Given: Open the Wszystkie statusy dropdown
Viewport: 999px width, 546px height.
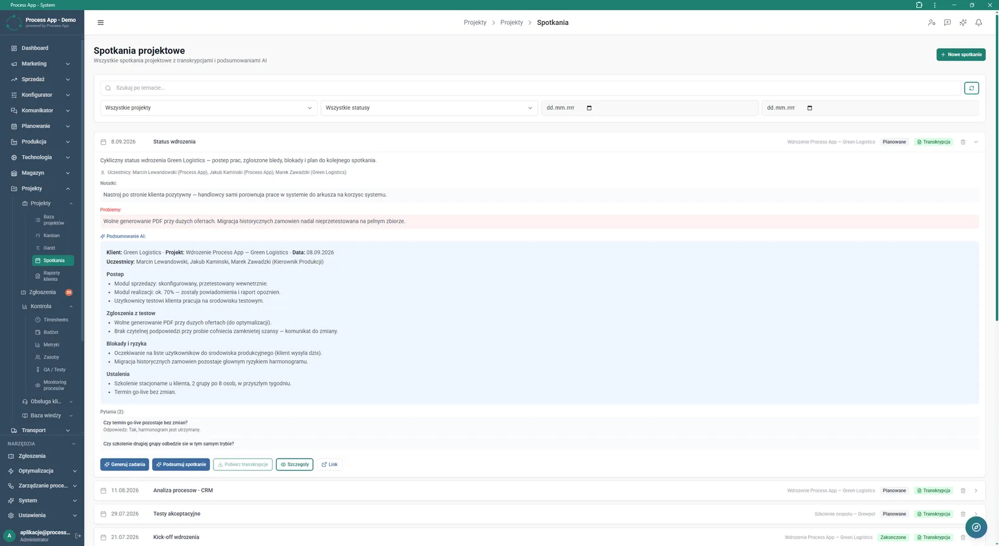Looking at the screenshot, I should pyautogui.click(x=429, y=108).
